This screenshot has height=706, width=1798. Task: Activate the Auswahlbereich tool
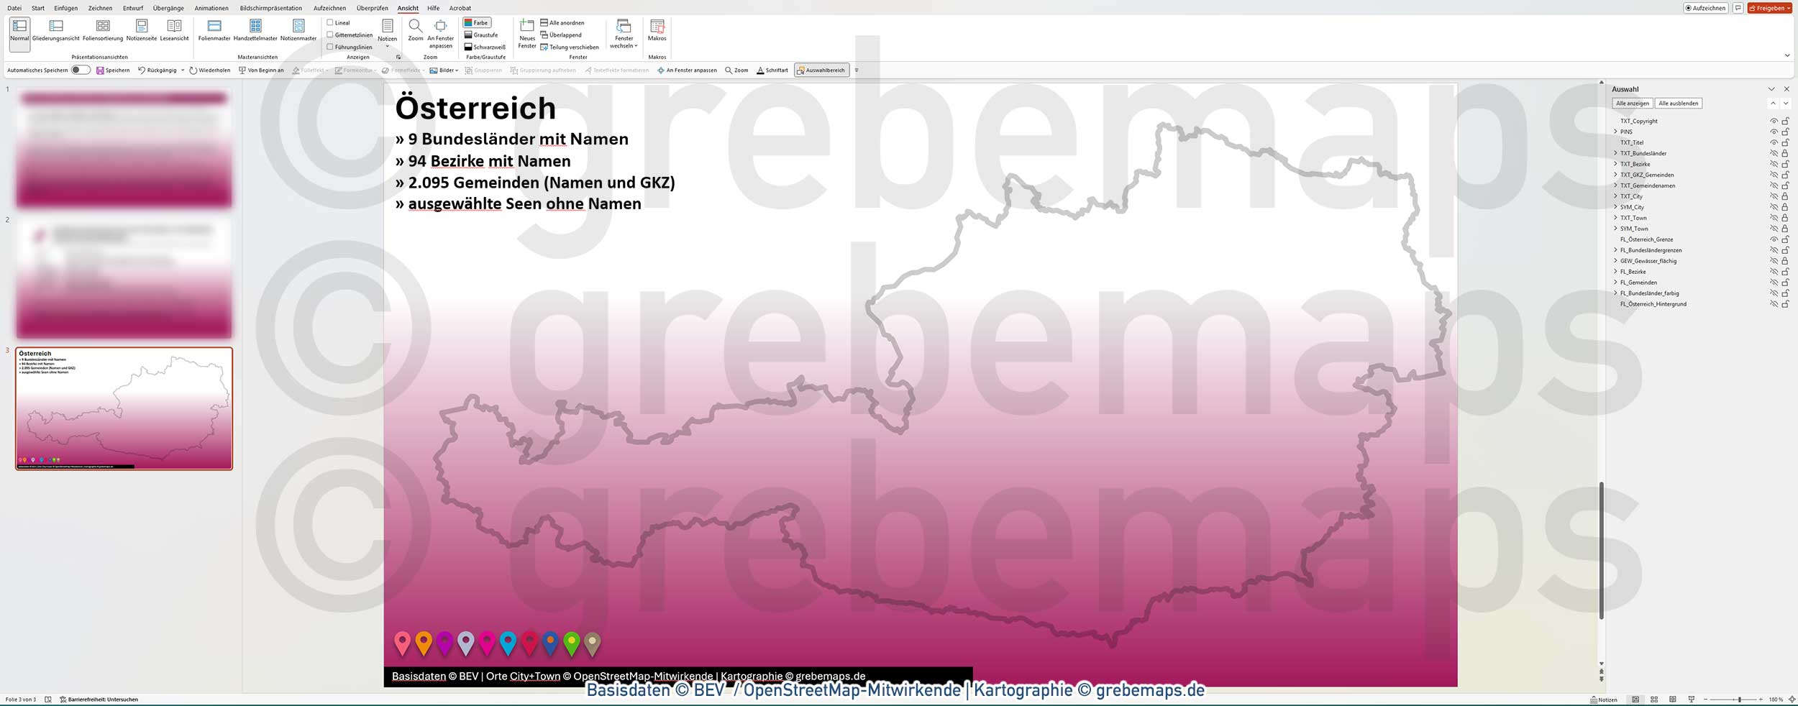tap(822, 70)
